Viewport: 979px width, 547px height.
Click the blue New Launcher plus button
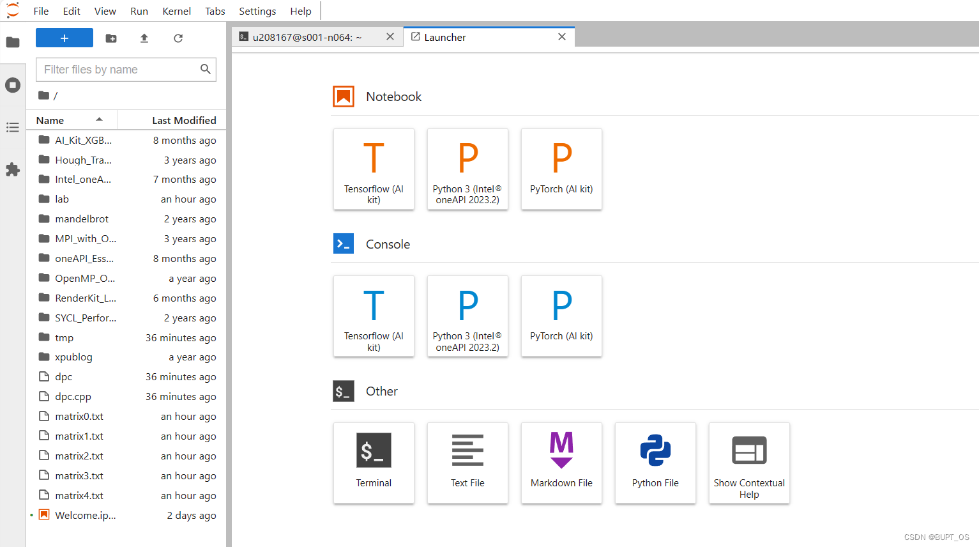pos(65,38)
